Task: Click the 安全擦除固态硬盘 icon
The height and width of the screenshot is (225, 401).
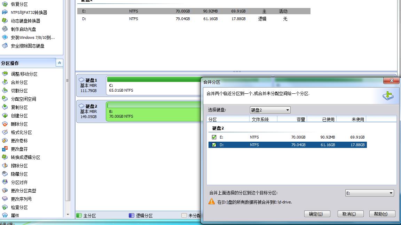Action: coord(5,46)
